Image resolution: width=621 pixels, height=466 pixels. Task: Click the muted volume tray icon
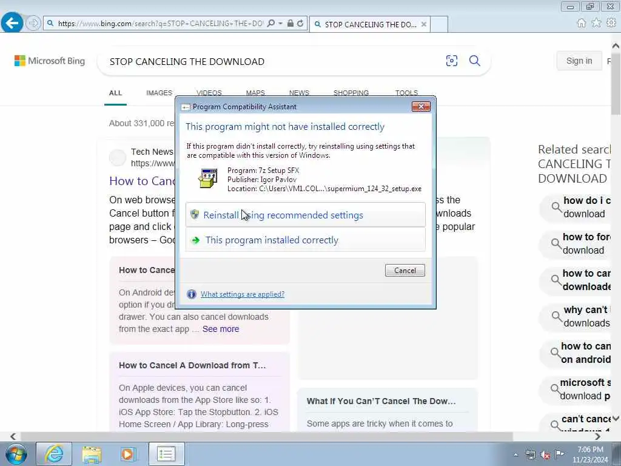pyautogui.click(x=545, y=454)
